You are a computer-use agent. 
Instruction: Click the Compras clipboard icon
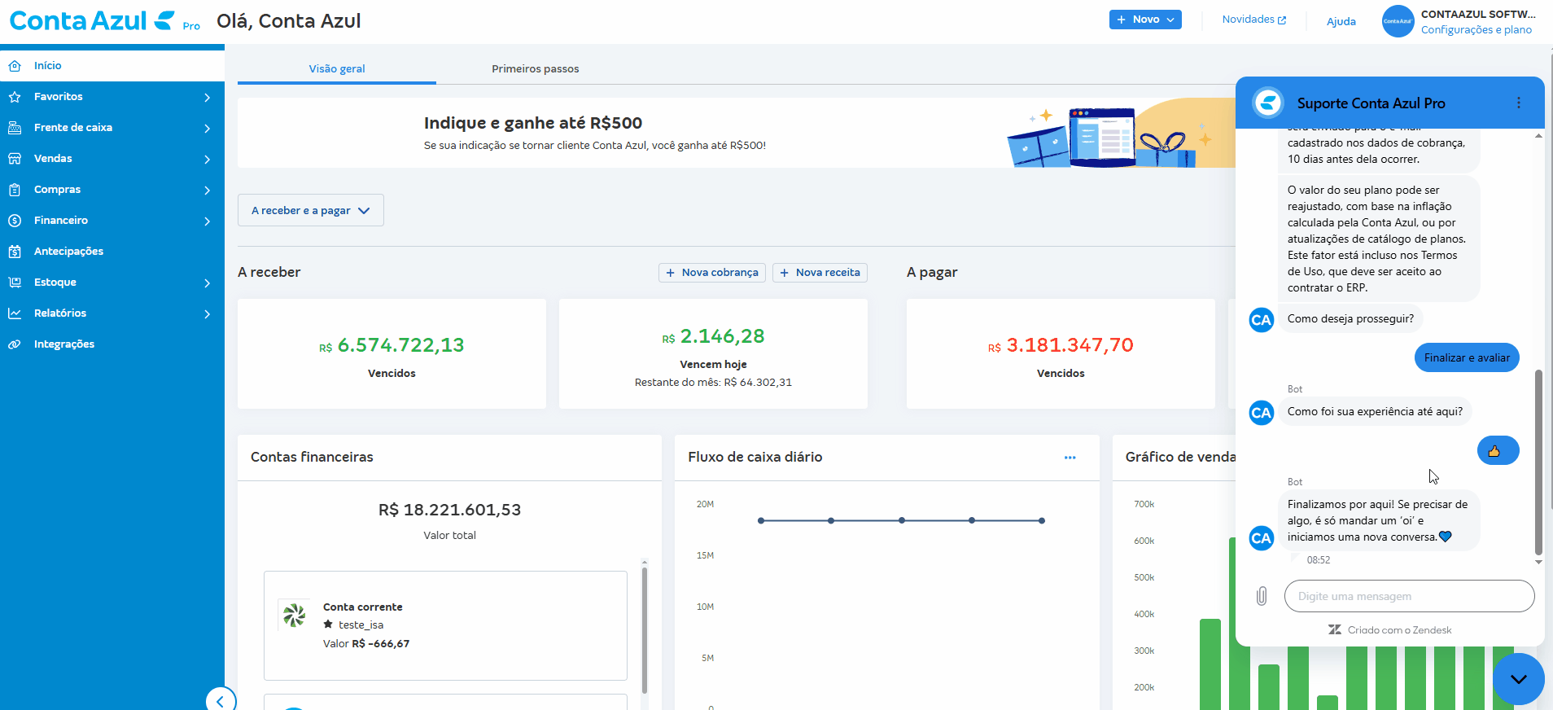[x=15, y=190]
